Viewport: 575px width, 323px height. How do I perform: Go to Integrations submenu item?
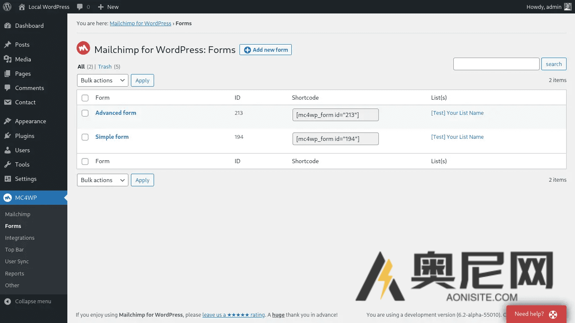[20, 238]
